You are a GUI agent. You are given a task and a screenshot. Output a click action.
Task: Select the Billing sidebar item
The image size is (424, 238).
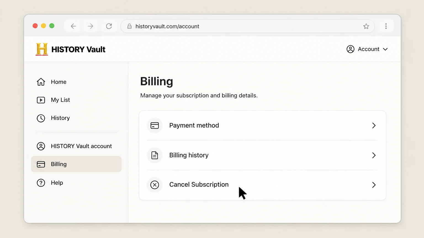76,164
